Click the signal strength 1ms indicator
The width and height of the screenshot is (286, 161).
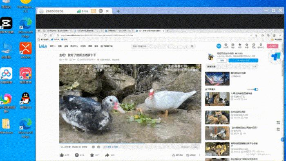click(83, 11)
